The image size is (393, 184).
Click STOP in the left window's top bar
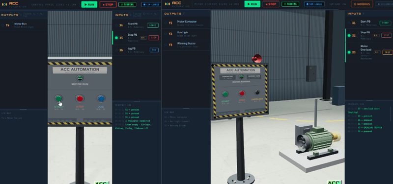[x=108, y=4]
